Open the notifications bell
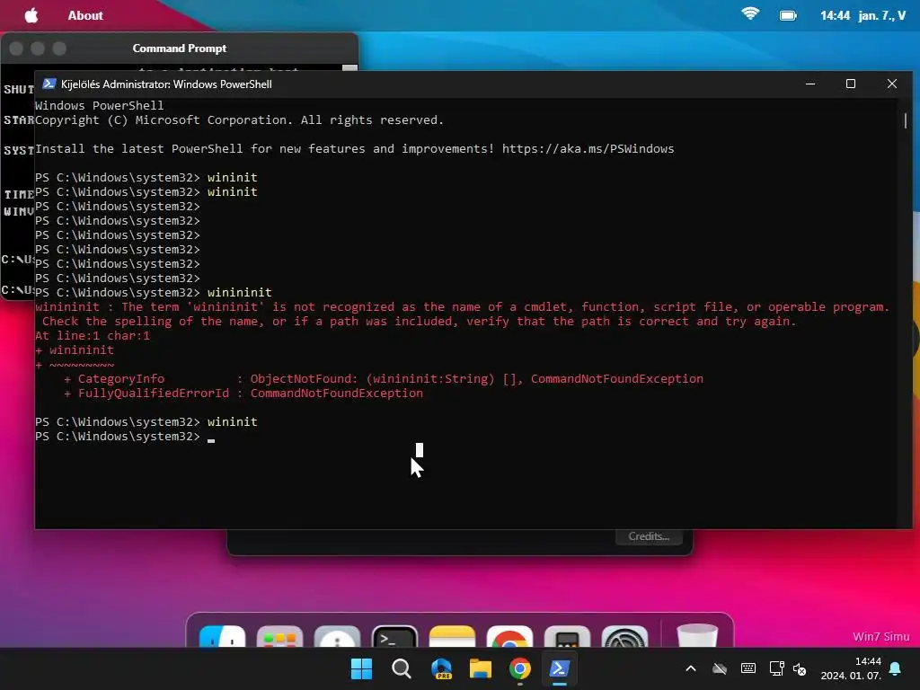 [895, 668]
